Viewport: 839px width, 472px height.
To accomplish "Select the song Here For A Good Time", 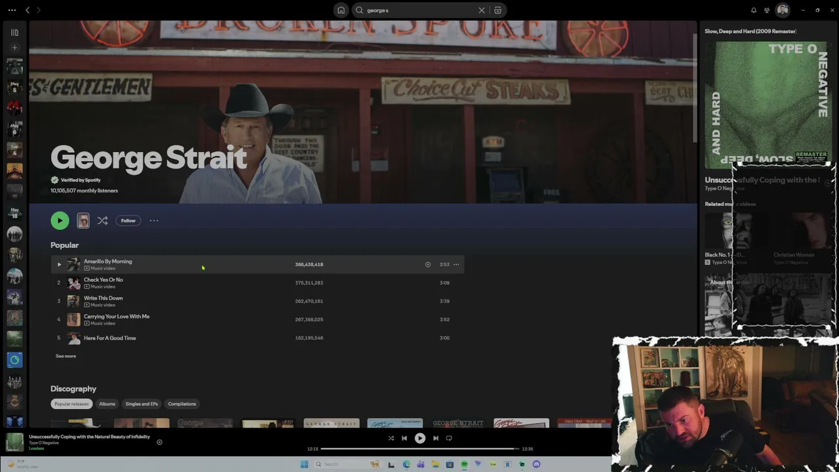I will tap(109, 338).
